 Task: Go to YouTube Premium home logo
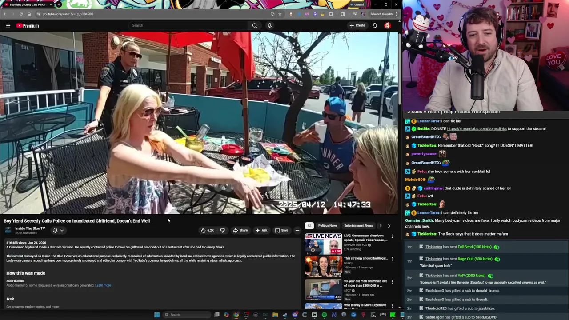(x=28, y=26)
